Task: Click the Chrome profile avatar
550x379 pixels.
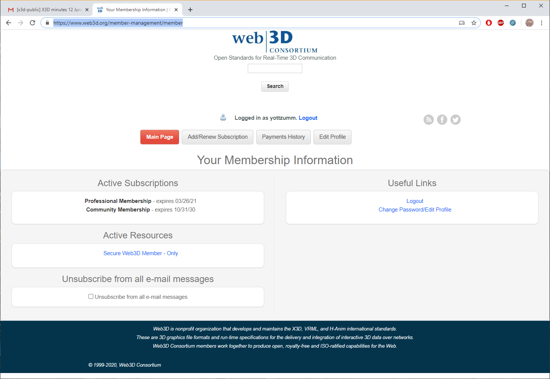Action: coord(529,23)
